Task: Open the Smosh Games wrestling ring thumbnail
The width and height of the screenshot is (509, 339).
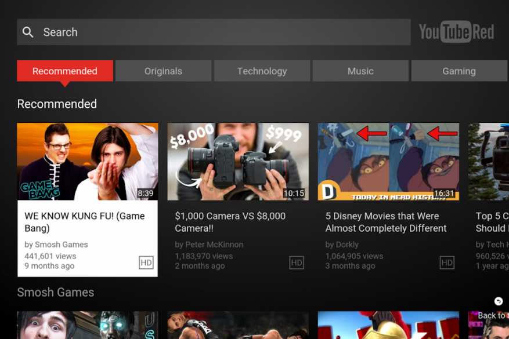Action: click(238, 325)
